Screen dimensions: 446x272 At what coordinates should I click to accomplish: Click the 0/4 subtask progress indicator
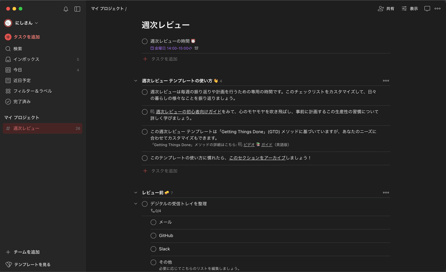[x=156, y=210]
